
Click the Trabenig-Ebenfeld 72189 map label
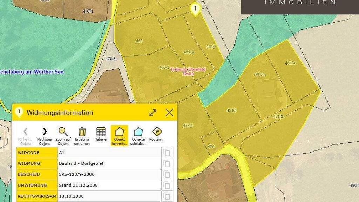[x=188, y=72]
